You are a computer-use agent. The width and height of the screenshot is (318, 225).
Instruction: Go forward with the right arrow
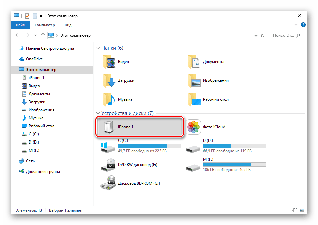[x=27, y=35]
